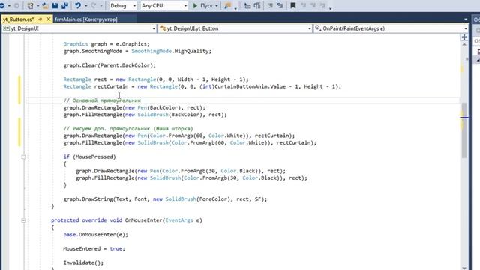
Task: Switch to frmMain.cs [Конструктор] tab
Action: [86, 19]
